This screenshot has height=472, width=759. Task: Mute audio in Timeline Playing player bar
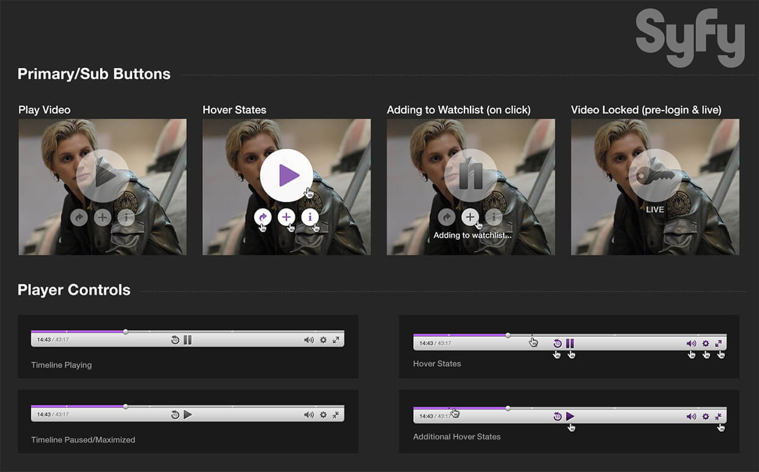[x=309, y=339]
